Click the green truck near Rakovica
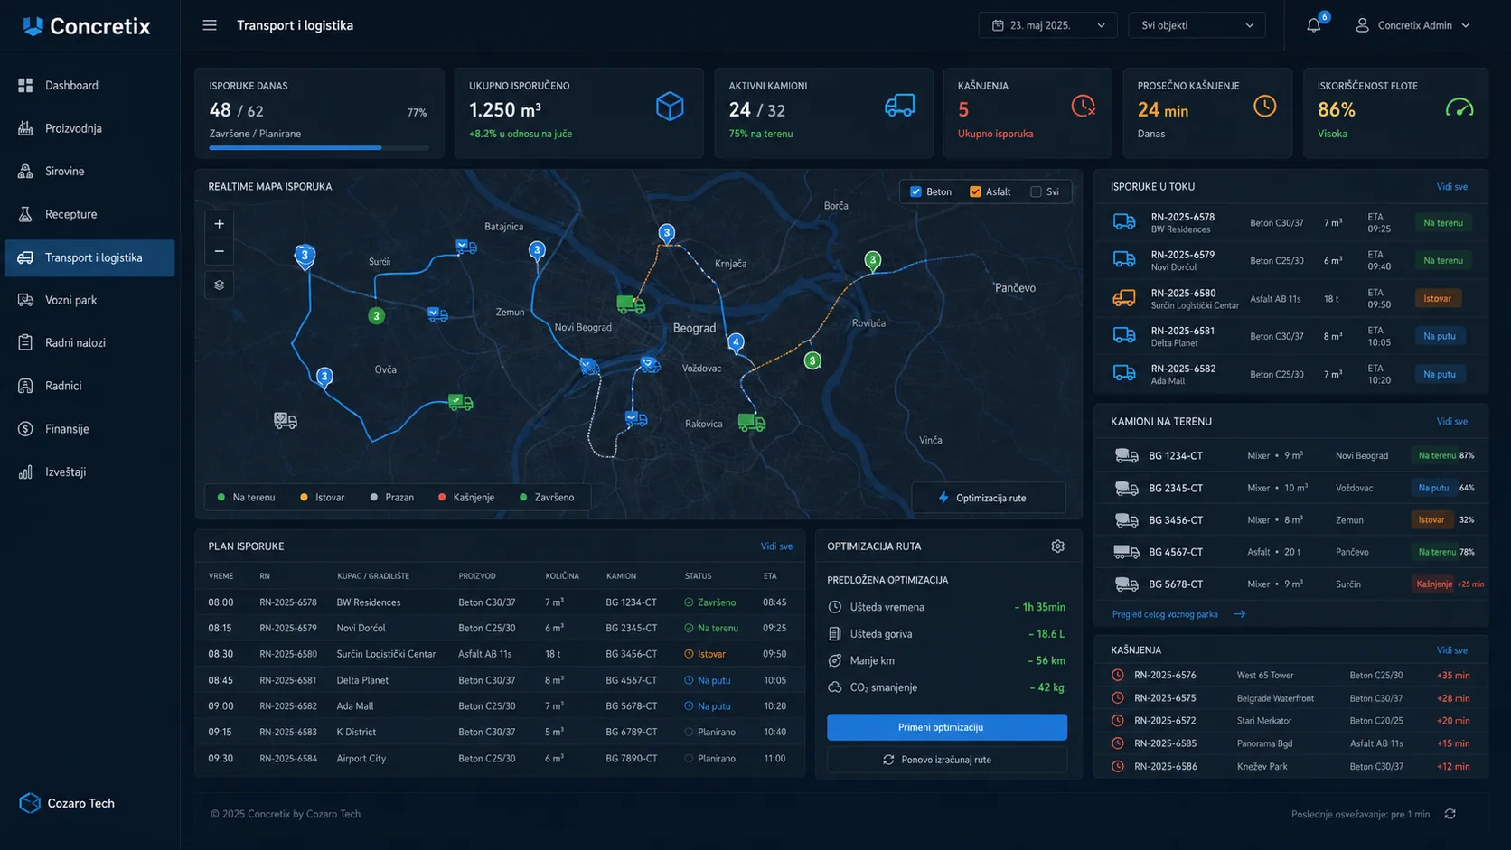 coord(751,422)
